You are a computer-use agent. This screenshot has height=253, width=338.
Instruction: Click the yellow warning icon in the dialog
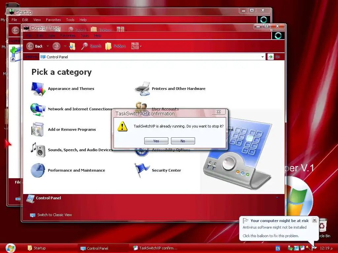pyautogui.click(x=122, y=126)
